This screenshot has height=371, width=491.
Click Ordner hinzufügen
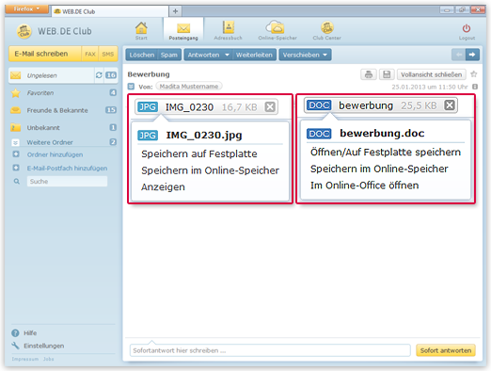click(x=55, y=154)
